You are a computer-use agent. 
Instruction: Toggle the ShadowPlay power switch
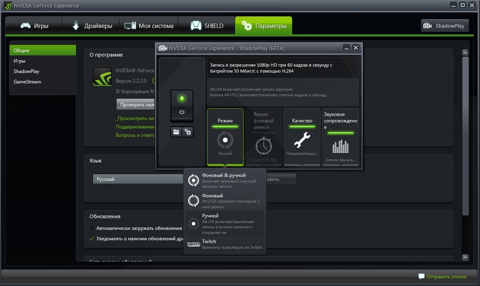182,105
